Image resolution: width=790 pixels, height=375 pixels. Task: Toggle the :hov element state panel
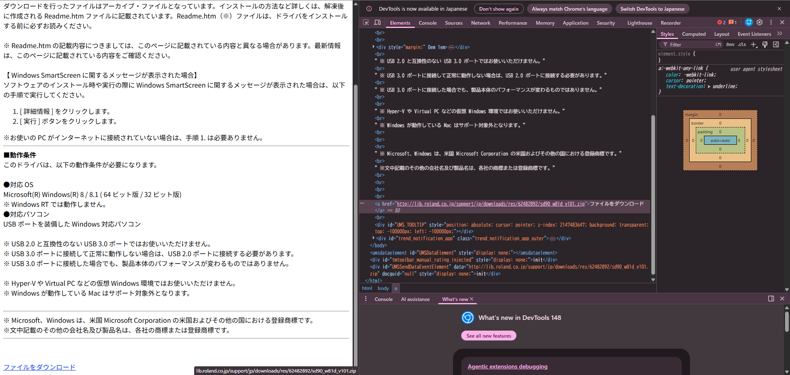[730, 44]
